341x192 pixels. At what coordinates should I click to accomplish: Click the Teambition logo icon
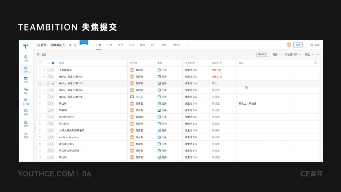tap(26, 46)
